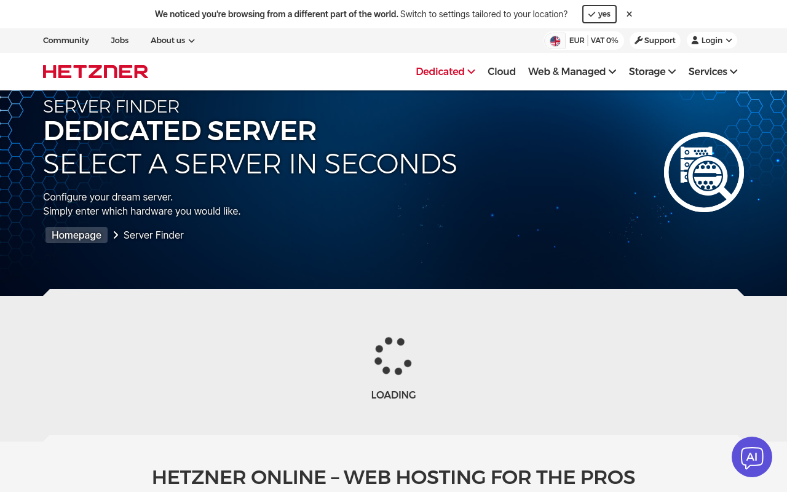Go to the Homepage breadcrumb
Image resolution: width=787 pixels, height=492 pixels.
tap(76, 235)
